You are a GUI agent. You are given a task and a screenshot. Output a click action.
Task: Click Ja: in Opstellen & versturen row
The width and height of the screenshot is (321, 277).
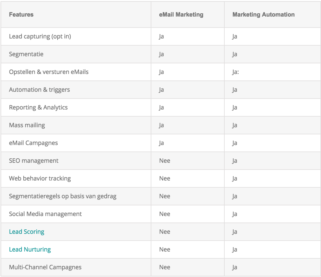coord(235,72)
